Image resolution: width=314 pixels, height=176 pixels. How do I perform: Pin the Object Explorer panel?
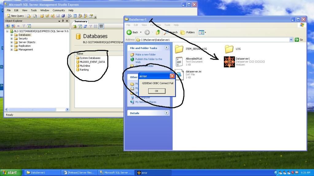click(x=63, y=21)
